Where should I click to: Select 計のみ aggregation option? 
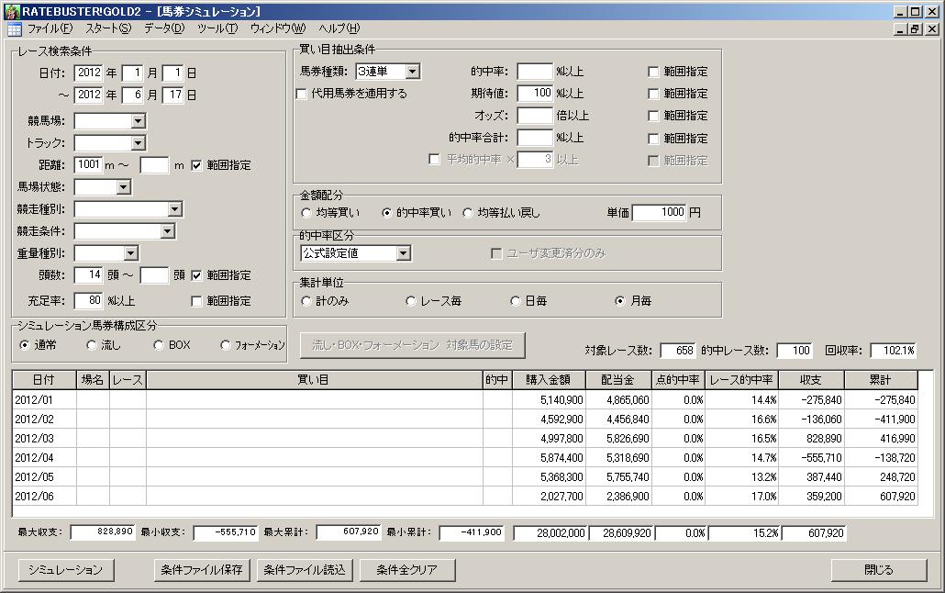pyautogui.click(x=306, y=301)
